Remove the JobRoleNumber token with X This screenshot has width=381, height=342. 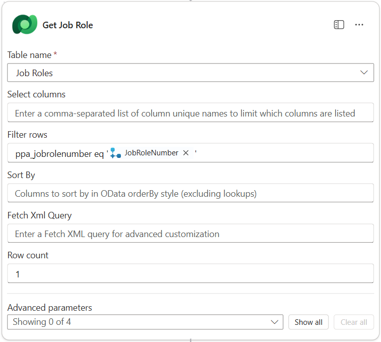[x=185, y=153]
